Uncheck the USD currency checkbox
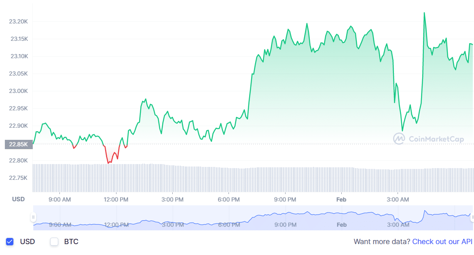The height and width of the screenshot is (255, 474). pos(10,242)
